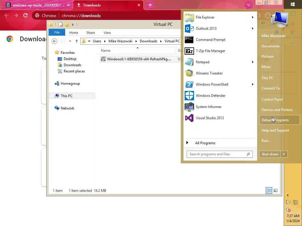The image size is (302, 226).
Task: Launch System Informer
Action: 220,107
